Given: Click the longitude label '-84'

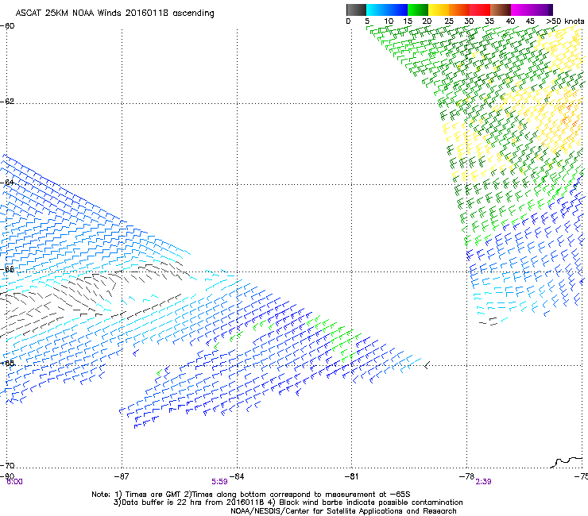Looking at the screenshot, I should [237, 476].
